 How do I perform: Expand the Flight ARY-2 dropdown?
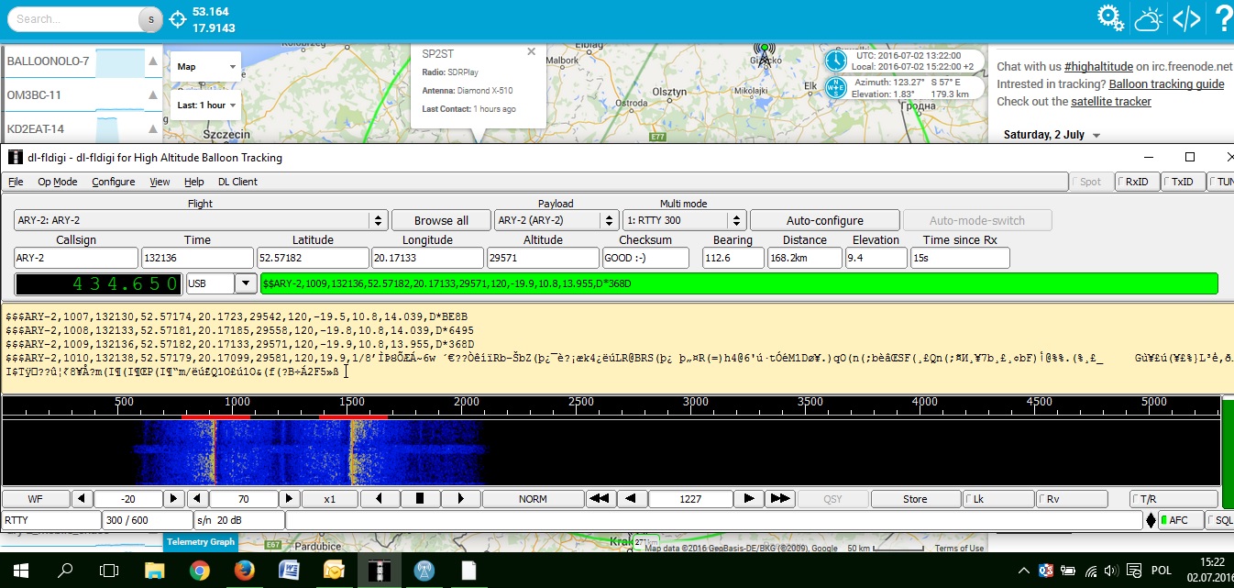click(379, 220)
